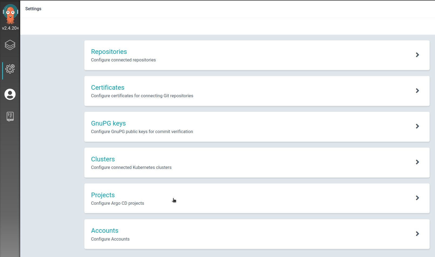435x257 pixels.
Task: Click the Argo CD octopus logo
Action: point(10,14)
